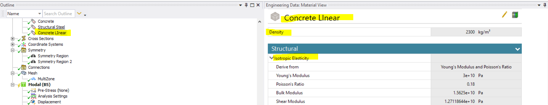Collapse the Symmetry tree node
548x105 pixels.
pyautogui.click(x=12, y=50)
